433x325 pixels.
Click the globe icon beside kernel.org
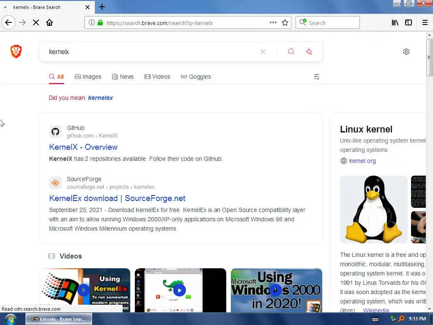[343, 161]
